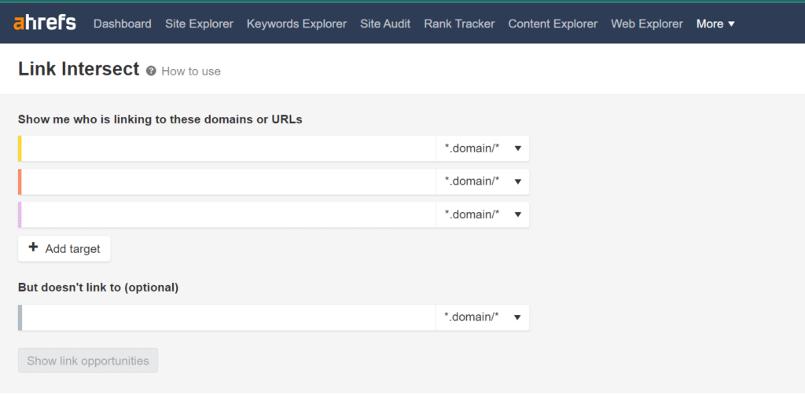
Task: Focus the 'But doesn't link to' input
Action: click(x=229, y=317)
